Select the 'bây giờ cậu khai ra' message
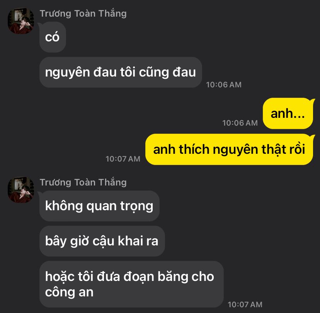 (102, 241)
